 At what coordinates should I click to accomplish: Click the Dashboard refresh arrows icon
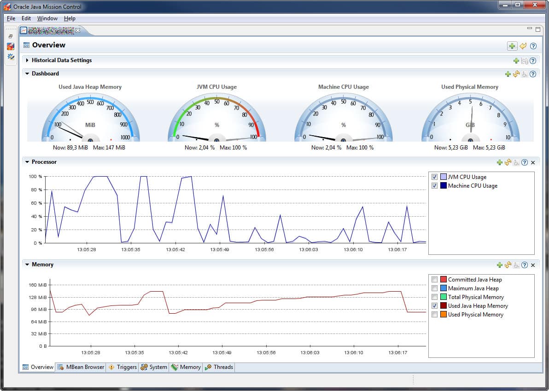(516, 74)
